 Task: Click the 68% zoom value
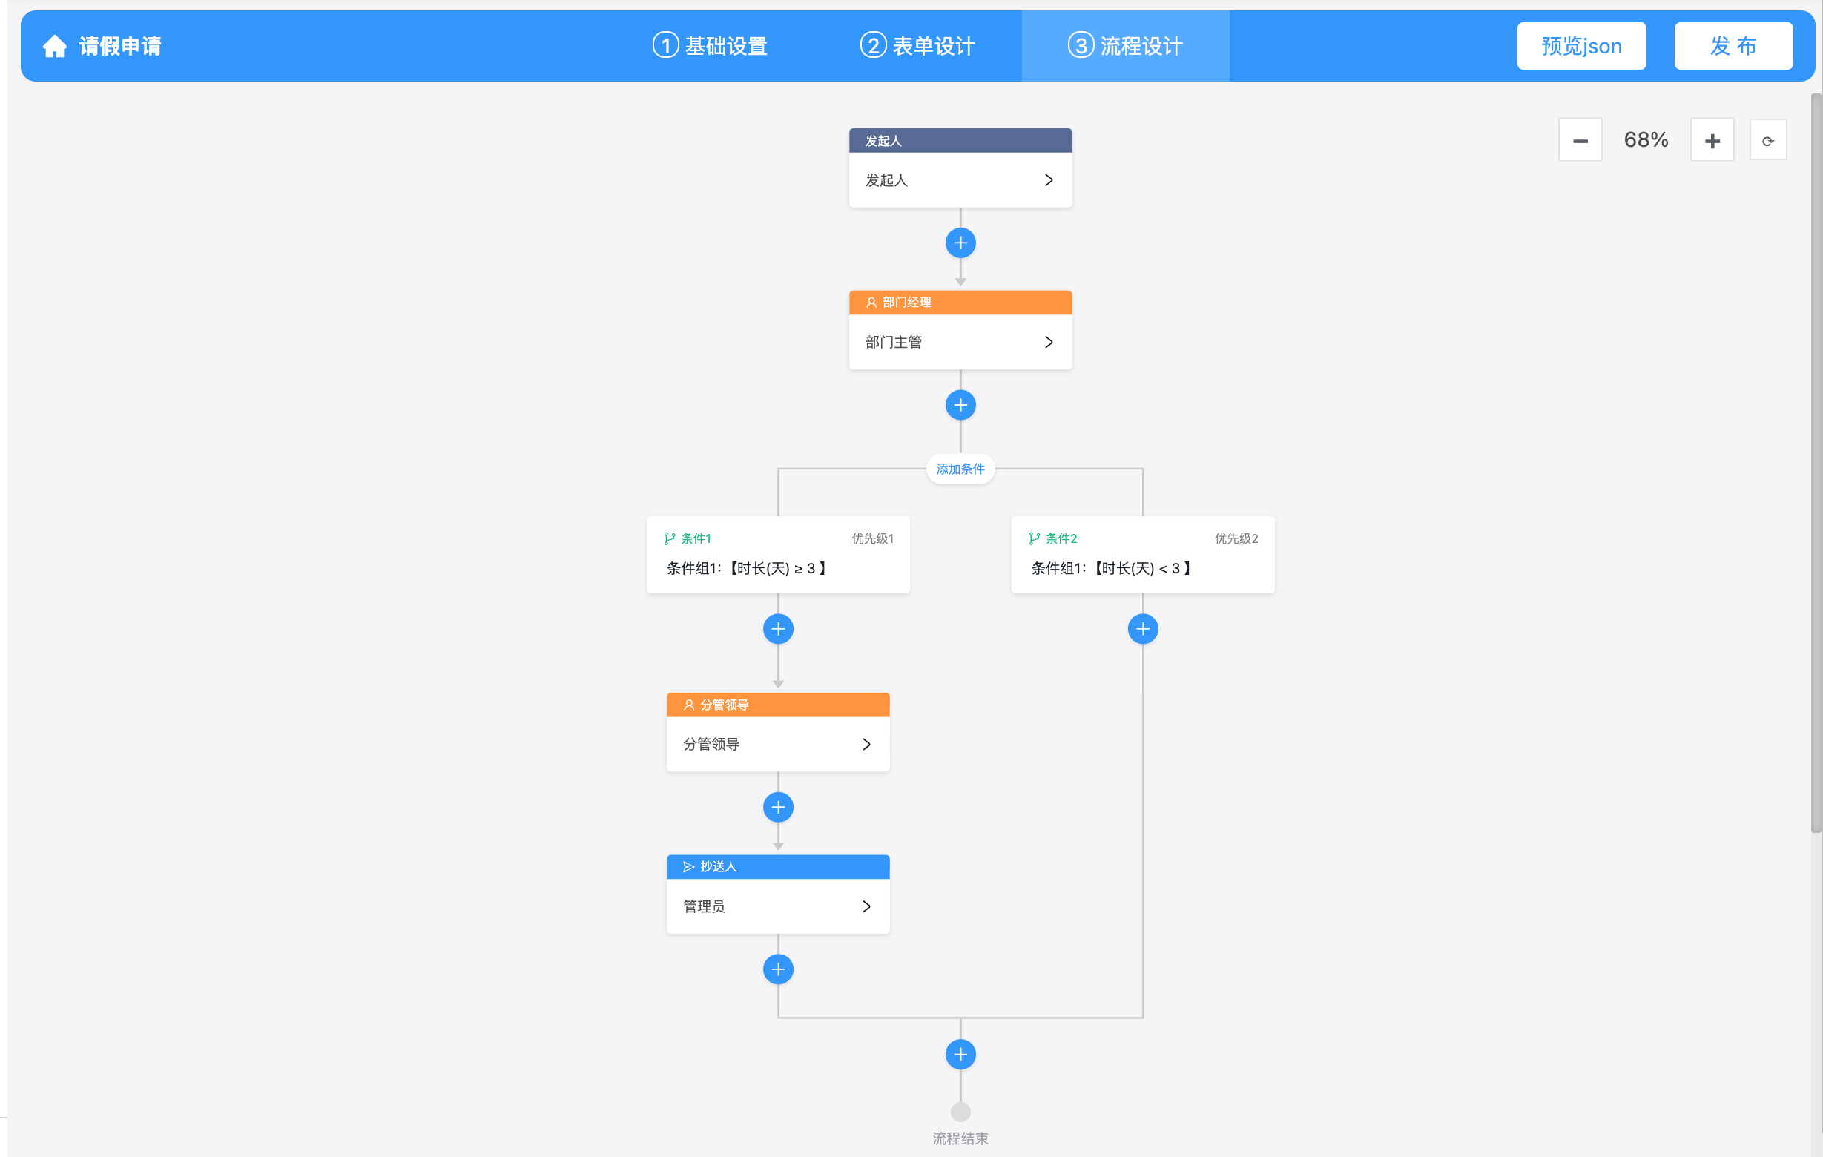(1646, 140)
